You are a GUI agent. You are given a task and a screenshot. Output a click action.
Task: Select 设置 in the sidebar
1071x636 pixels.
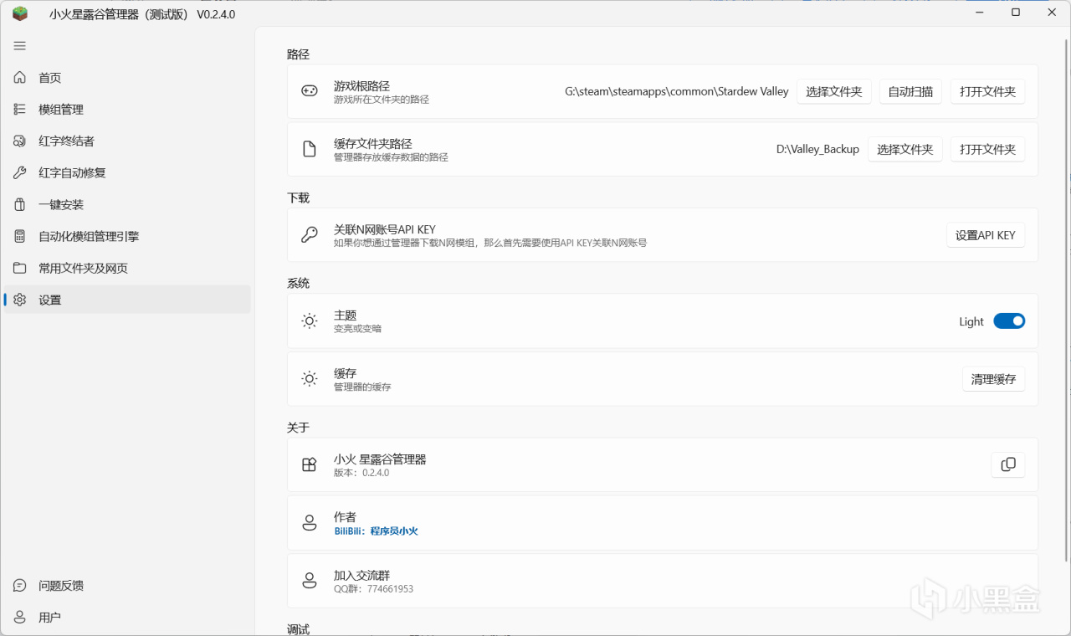tap(126, 300)
